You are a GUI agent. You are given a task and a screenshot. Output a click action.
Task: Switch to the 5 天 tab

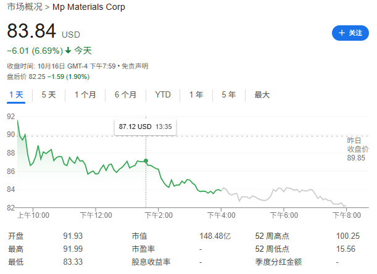click(x=49, y=95)
